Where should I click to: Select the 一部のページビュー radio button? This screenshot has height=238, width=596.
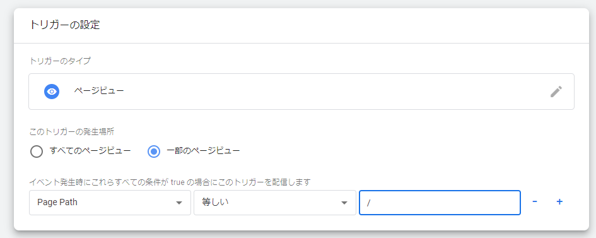pos(153,152)
